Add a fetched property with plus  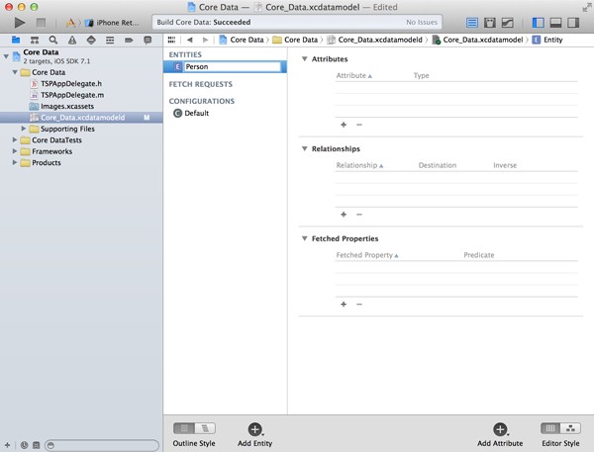344,304
